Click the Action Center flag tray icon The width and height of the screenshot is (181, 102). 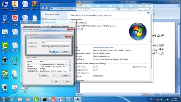coord(158,99)
